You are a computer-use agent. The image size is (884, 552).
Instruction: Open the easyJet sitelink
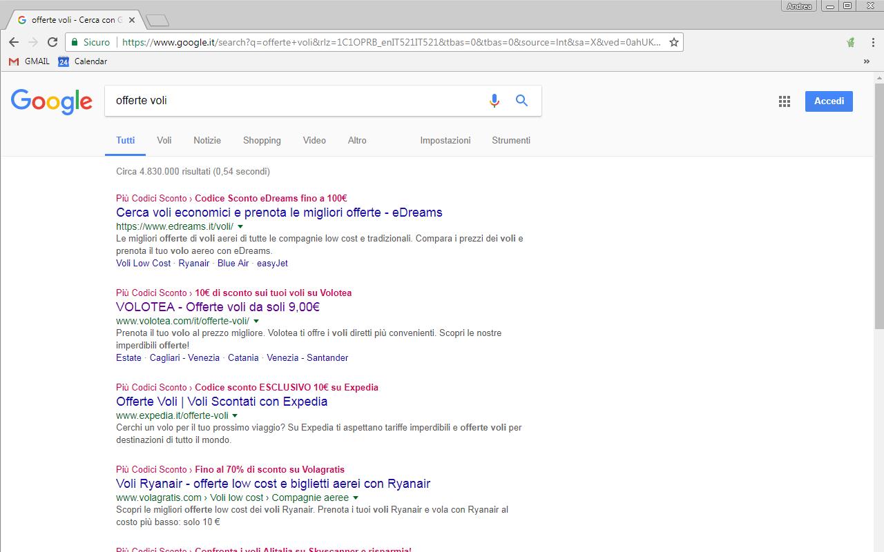click(272, 263)
